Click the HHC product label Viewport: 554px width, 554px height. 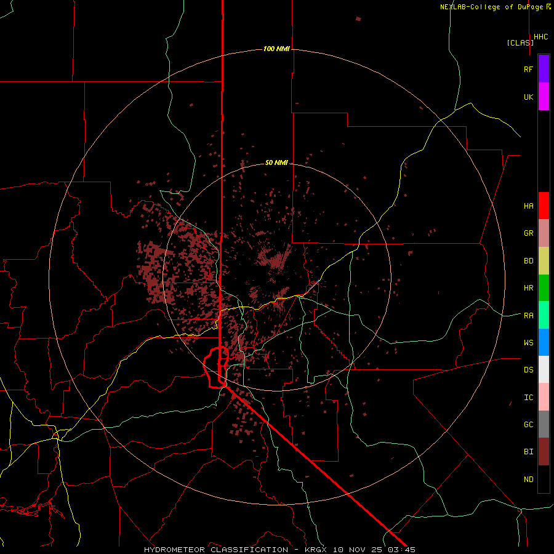click(541, 37)
